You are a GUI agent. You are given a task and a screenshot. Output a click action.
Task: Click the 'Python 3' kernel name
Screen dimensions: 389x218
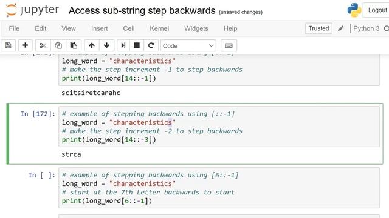(366, 28)
